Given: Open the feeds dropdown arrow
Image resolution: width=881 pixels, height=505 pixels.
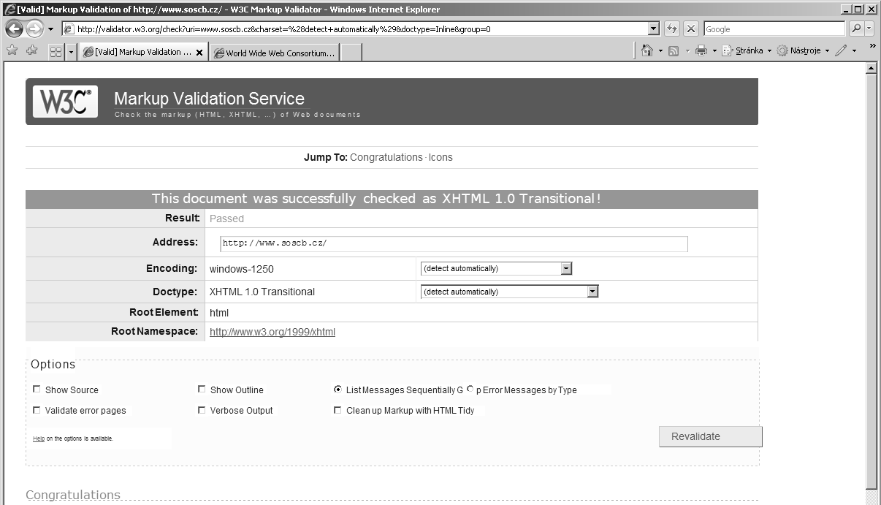Looking at the screenshot, I should click(687, 51).
